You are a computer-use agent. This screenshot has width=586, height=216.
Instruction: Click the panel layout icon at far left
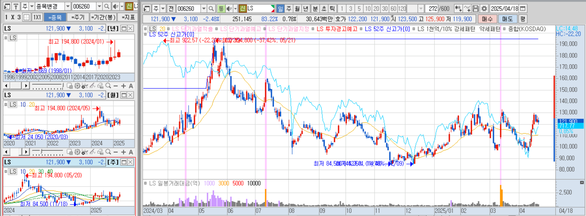pyautogui.click(x=7, y=6)
